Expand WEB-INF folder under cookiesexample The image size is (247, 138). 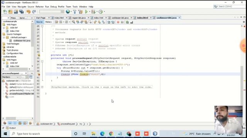pos(4,28)
